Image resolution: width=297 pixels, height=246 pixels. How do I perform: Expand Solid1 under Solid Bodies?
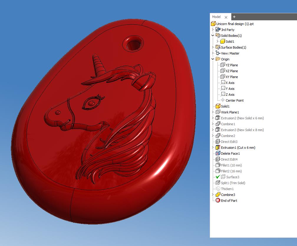point(217,41)
